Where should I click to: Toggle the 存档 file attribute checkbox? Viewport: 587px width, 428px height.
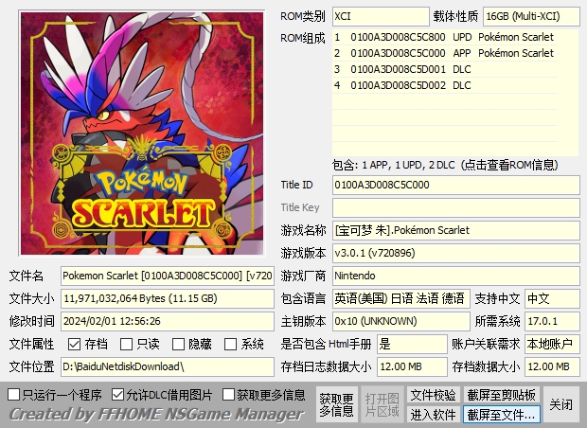point(74,345)
